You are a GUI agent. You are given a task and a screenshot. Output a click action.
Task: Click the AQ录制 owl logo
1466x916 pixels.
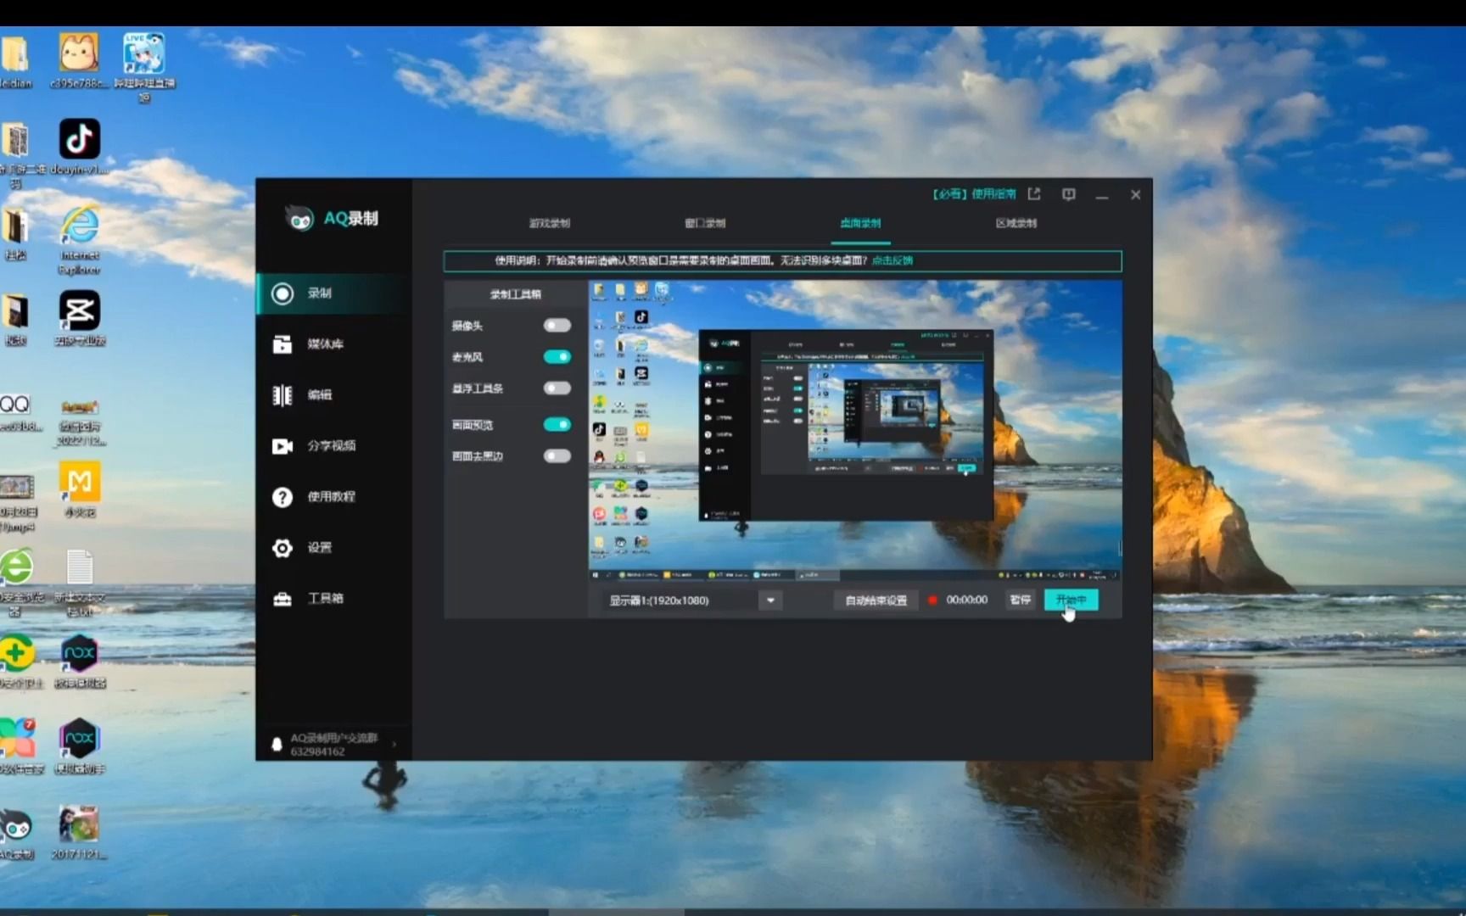pyautogui.click(x=299, y=219)
